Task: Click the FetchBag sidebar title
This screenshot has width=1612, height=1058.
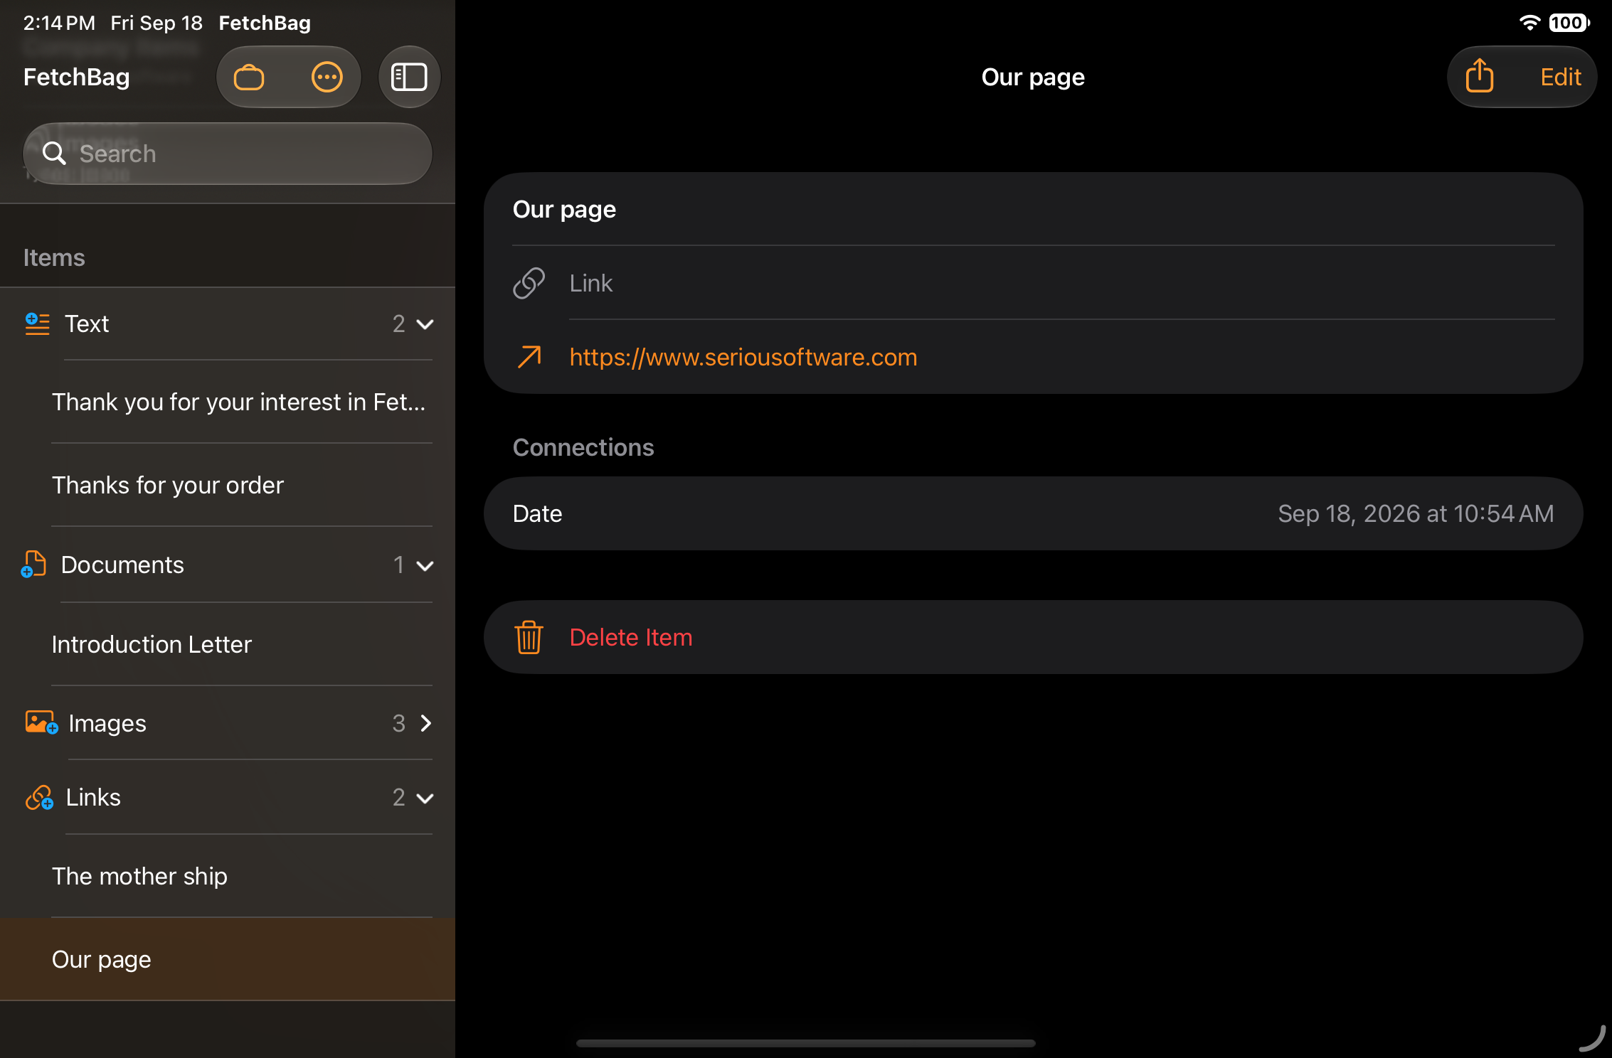Action: pos(77,77)
